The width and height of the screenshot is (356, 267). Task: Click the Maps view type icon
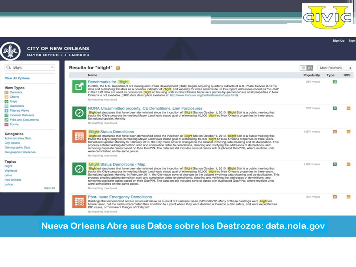click(x=6, y=102)
